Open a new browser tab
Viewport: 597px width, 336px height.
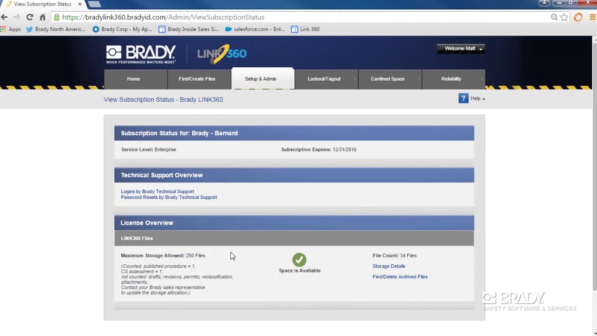[94, 4]
